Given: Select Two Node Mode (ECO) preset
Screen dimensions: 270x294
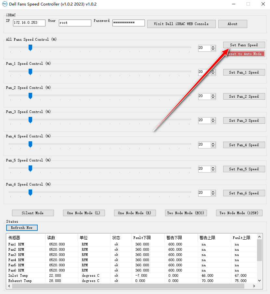Looking at the screenshot, I should click(186, 213).
